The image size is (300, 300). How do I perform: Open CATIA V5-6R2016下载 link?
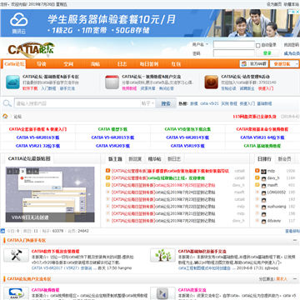37,137
